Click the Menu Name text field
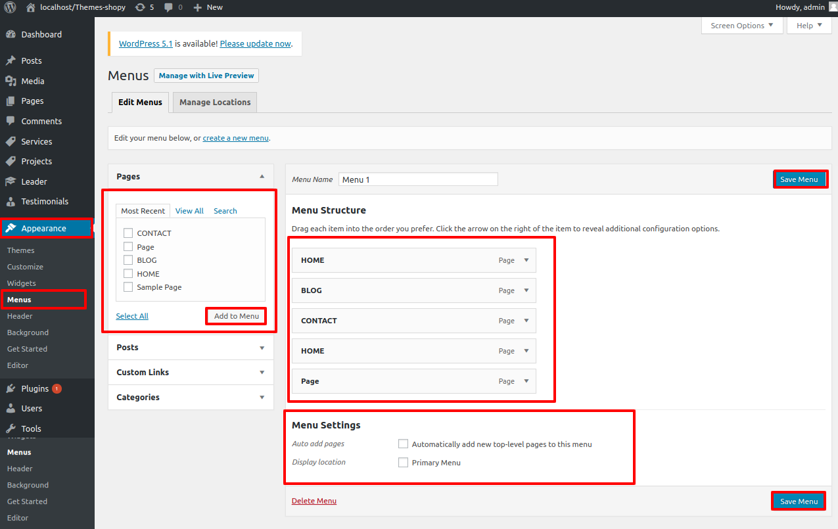Image resolution: width=838 pixels, height=529 pixels. coord(418,179)
